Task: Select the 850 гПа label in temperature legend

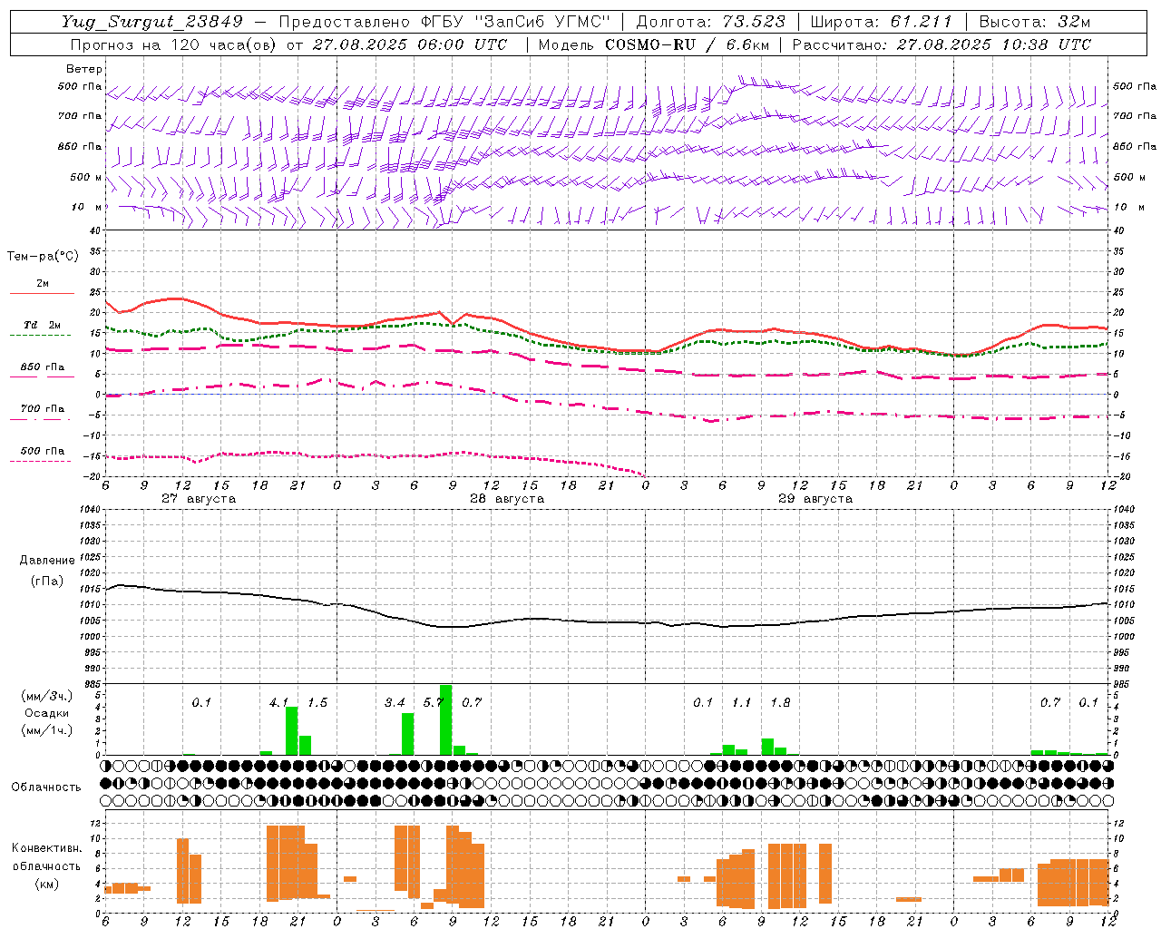Action: [43, 367]
